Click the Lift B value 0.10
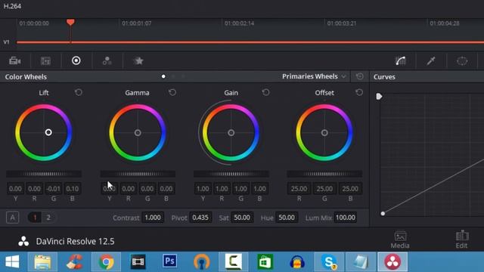This screenshot has width=484, height=272. 73,188
